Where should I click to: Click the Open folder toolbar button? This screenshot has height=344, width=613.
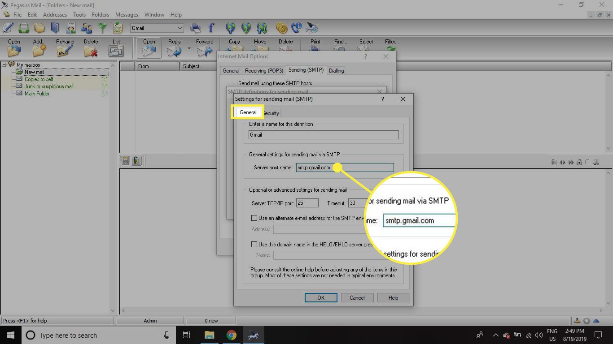pyautogui.click(x=14, y=48)
